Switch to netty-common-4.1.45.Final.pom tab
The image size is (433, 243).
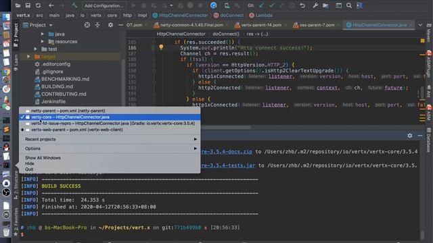(191, 25)
